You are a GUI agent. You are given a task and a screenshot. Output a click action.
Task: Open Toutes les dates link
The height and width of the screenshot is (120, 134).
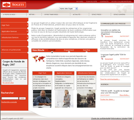[x=107, y=99]
